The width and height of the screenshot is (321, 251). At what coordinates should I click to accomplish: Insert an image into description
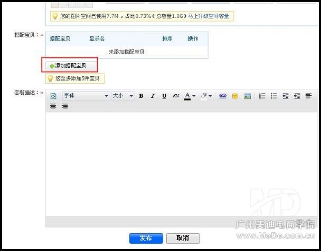coord(247,96)
